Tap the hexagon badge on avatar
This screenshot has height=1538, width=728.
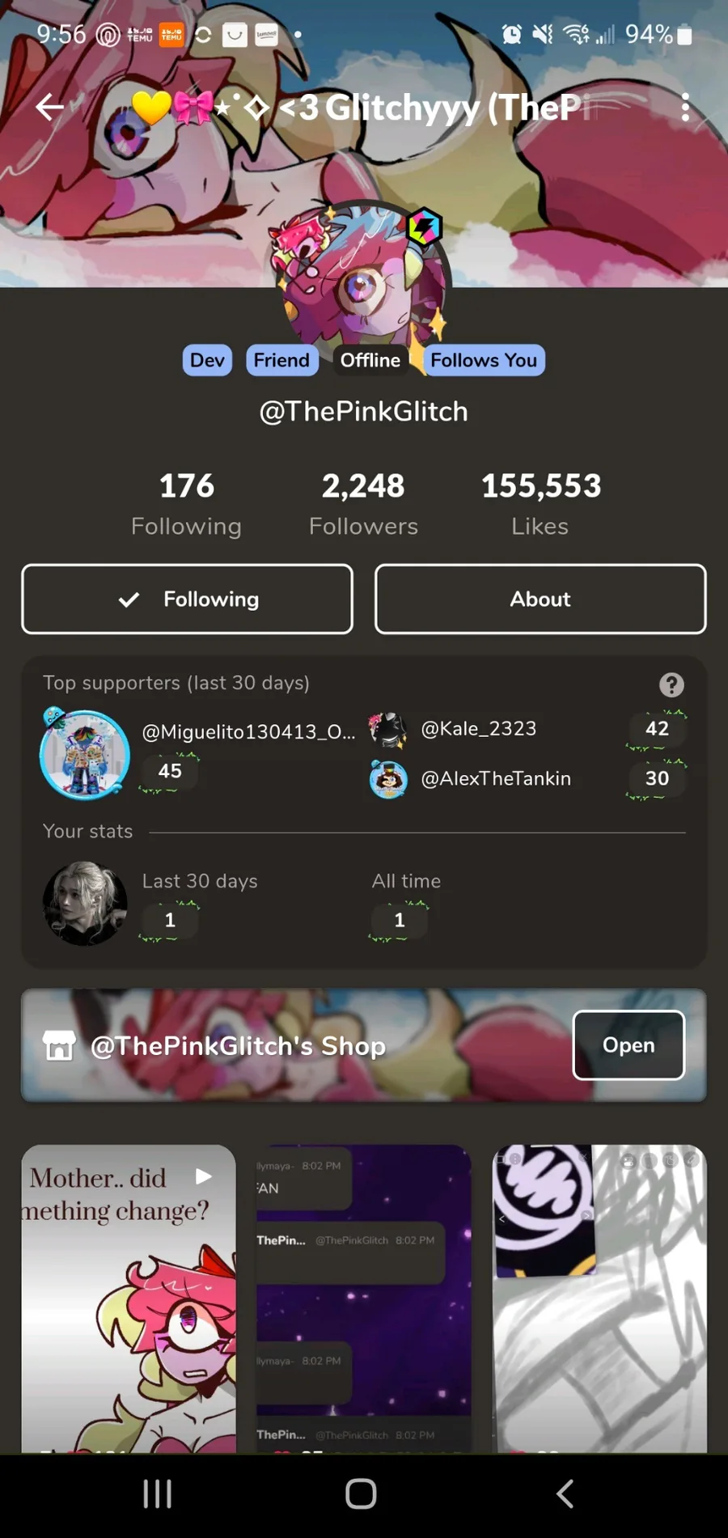[424, 227]
